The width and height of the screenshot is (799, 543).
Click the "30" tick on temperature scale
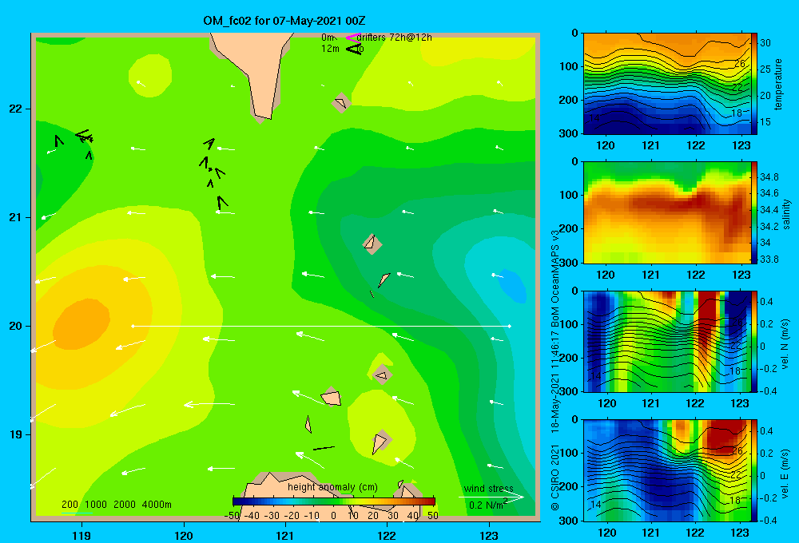(x=765, y=43)
